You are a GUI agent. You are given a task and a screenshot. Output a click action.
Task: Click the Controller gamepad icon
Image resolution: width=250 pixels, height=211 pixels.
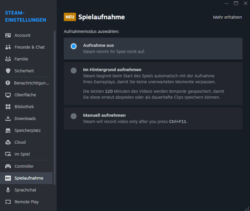8,166
